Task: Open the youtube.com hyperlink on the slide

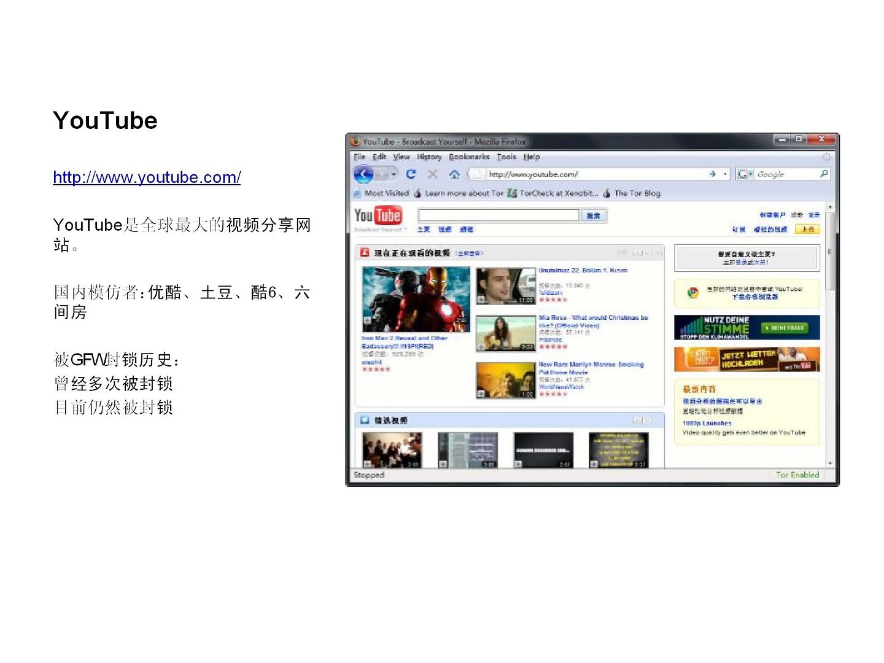Action: coord(147,177)
